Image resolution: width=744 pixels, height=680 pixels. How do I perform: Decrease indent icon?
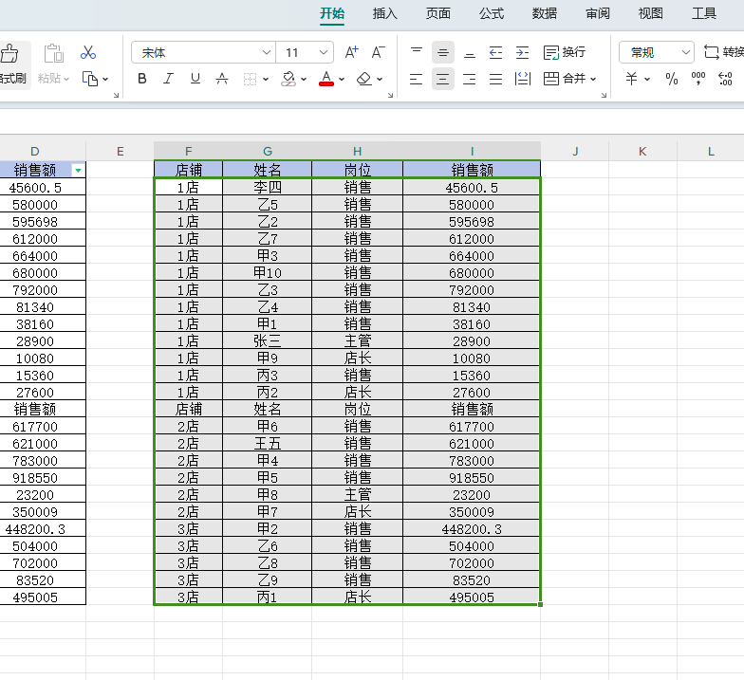click(x=495, y=52)
